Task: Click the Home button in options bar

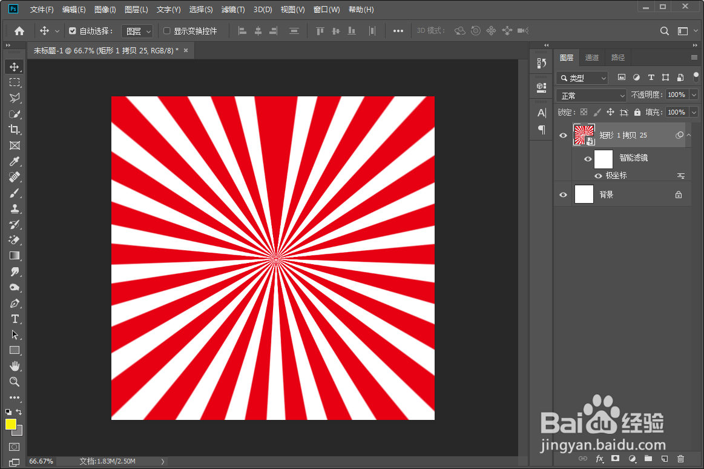Action: [19, 30]
